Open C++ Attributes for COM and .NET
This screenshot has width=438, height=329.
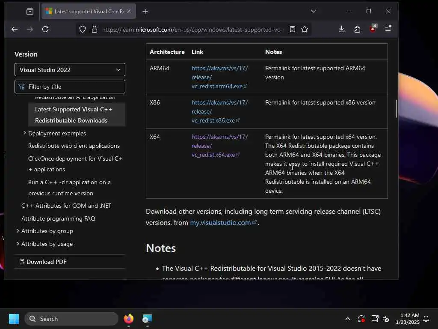(x=66, y=206)
